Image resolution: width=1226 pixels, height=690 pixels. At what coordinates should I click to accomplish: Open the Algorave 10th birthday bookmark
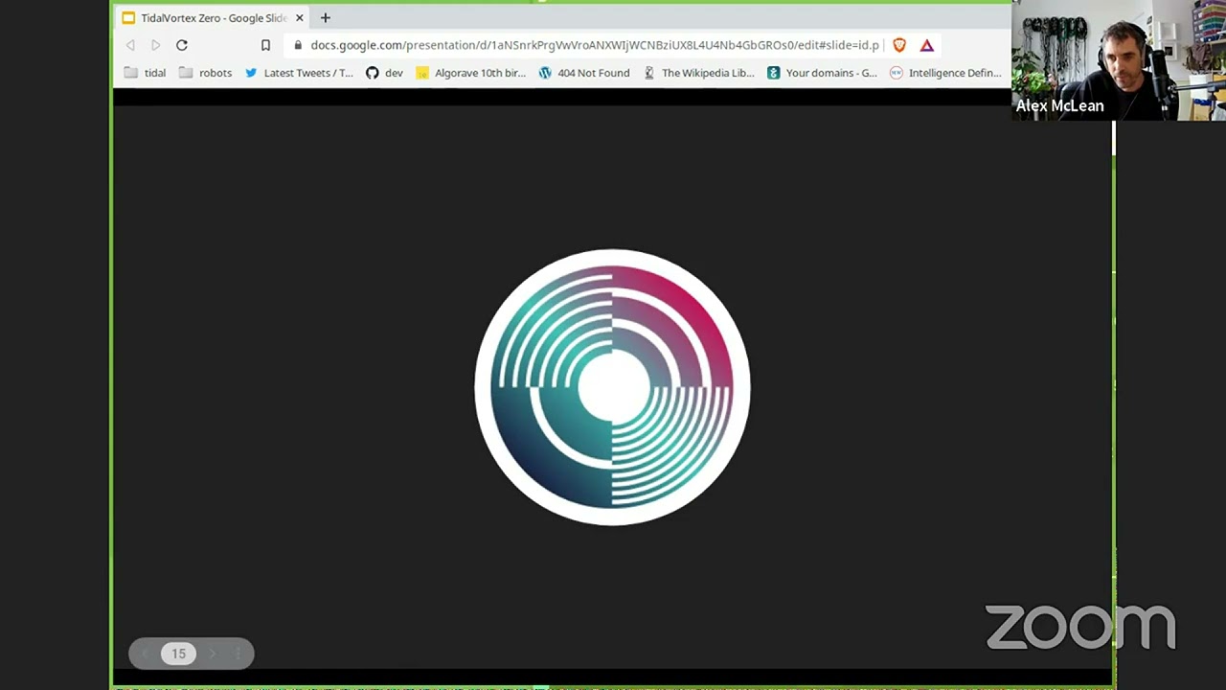(470, 73)
